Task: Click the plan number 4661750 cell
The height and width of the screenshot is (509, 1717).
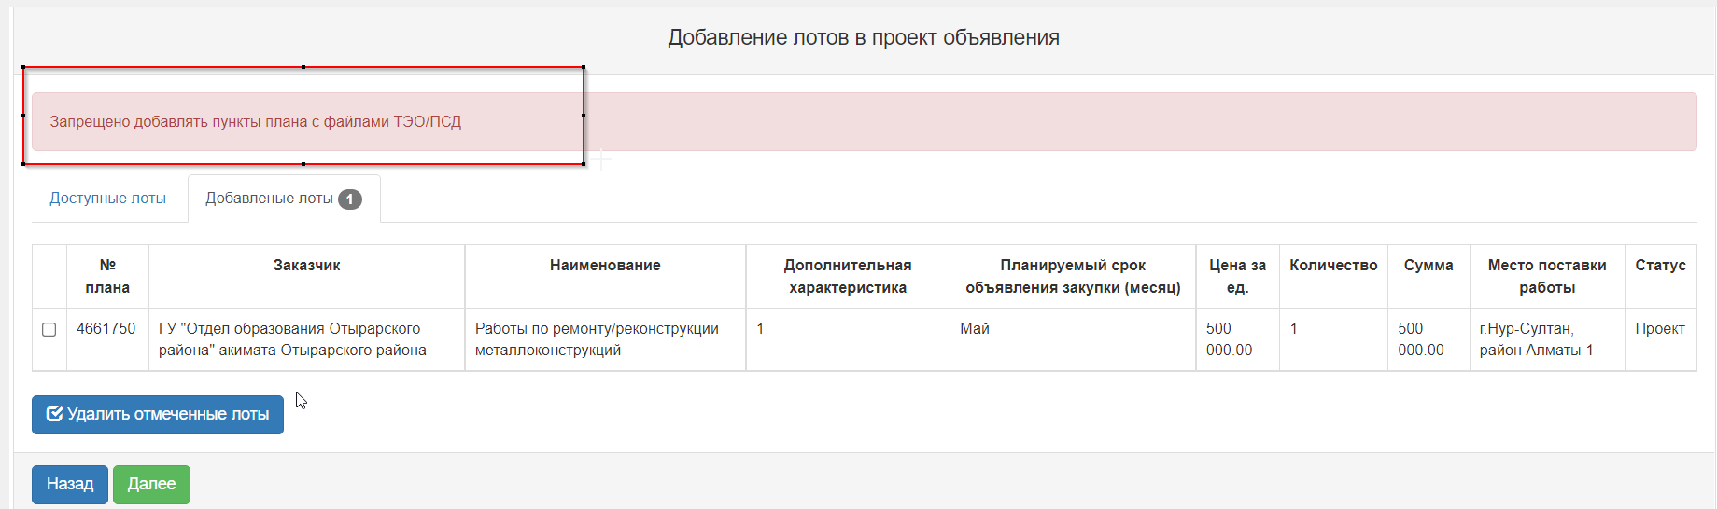Action: pyautogui.click(x=106, y=329)
